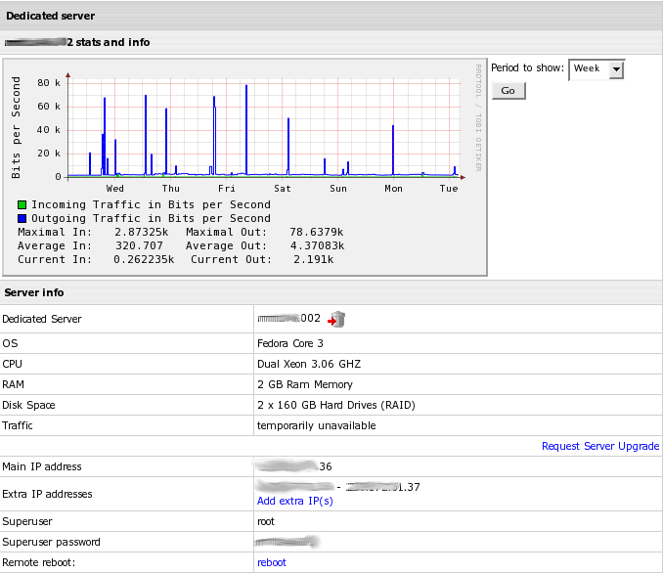The width and height of the screenshot is (663, 574).
Task: Click the 'Wed' label on graph axis
Action: click(115, 189)
